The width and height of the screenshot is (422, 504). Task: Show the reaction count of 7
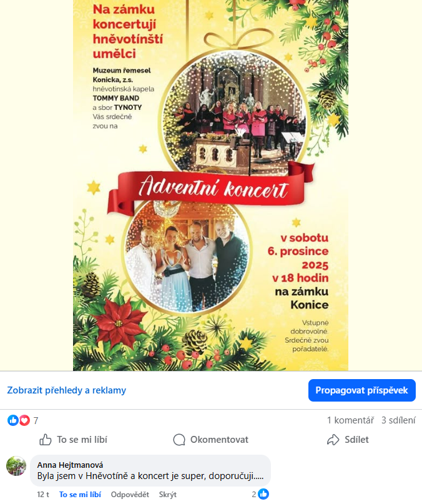[36, 420]
